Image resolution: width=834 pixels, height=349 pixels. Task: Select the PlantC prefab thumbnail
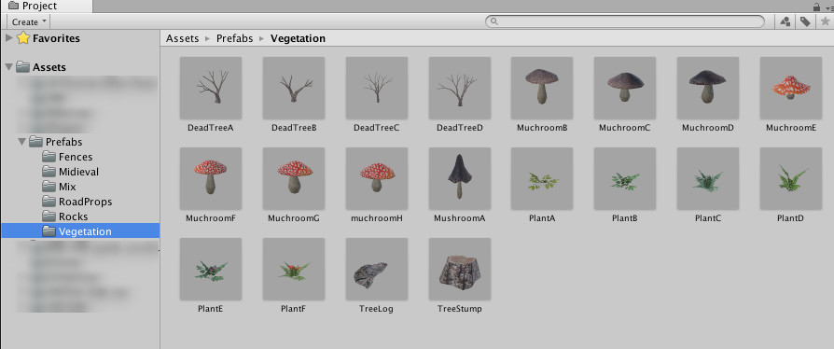pos(708,178)
